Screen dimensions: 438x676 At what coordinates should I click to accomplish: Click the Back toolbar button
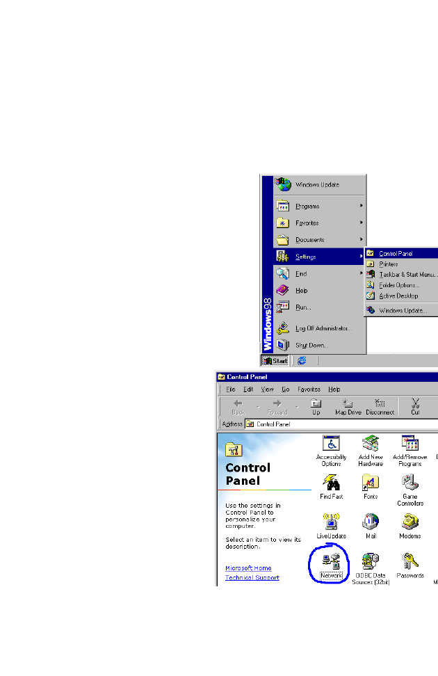pos(238,407)
